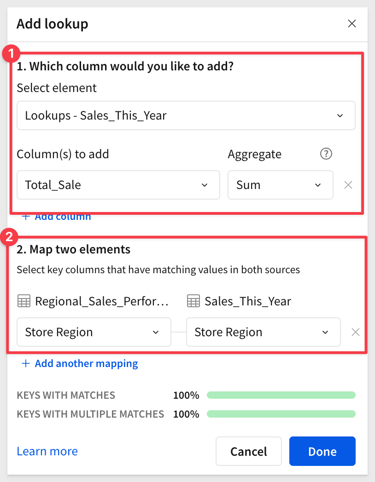Remove the Store Region mapping row
The height and width of the screenshot is (482, 375).
click(356, 332)
